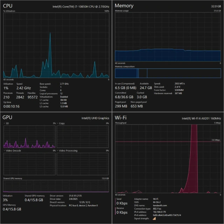Viewport: 224px width, 224px height.
Task: Click the Wi-Fi throughput graph
Action: (x=168, y=159)
